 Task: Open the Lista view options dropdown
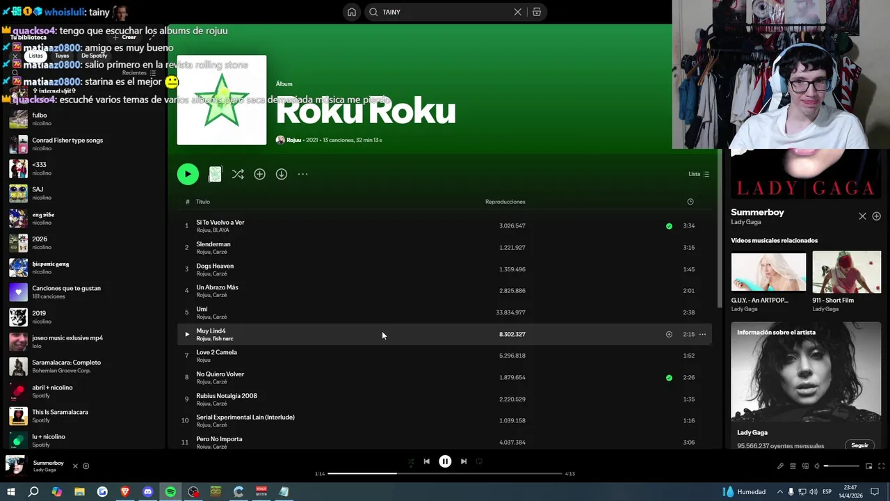click(x=699, y=174)
